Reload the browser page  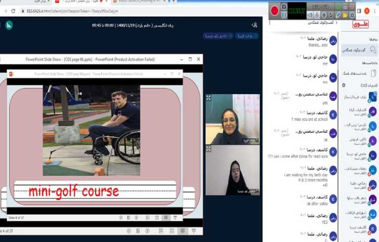click(x=13, y=11)
